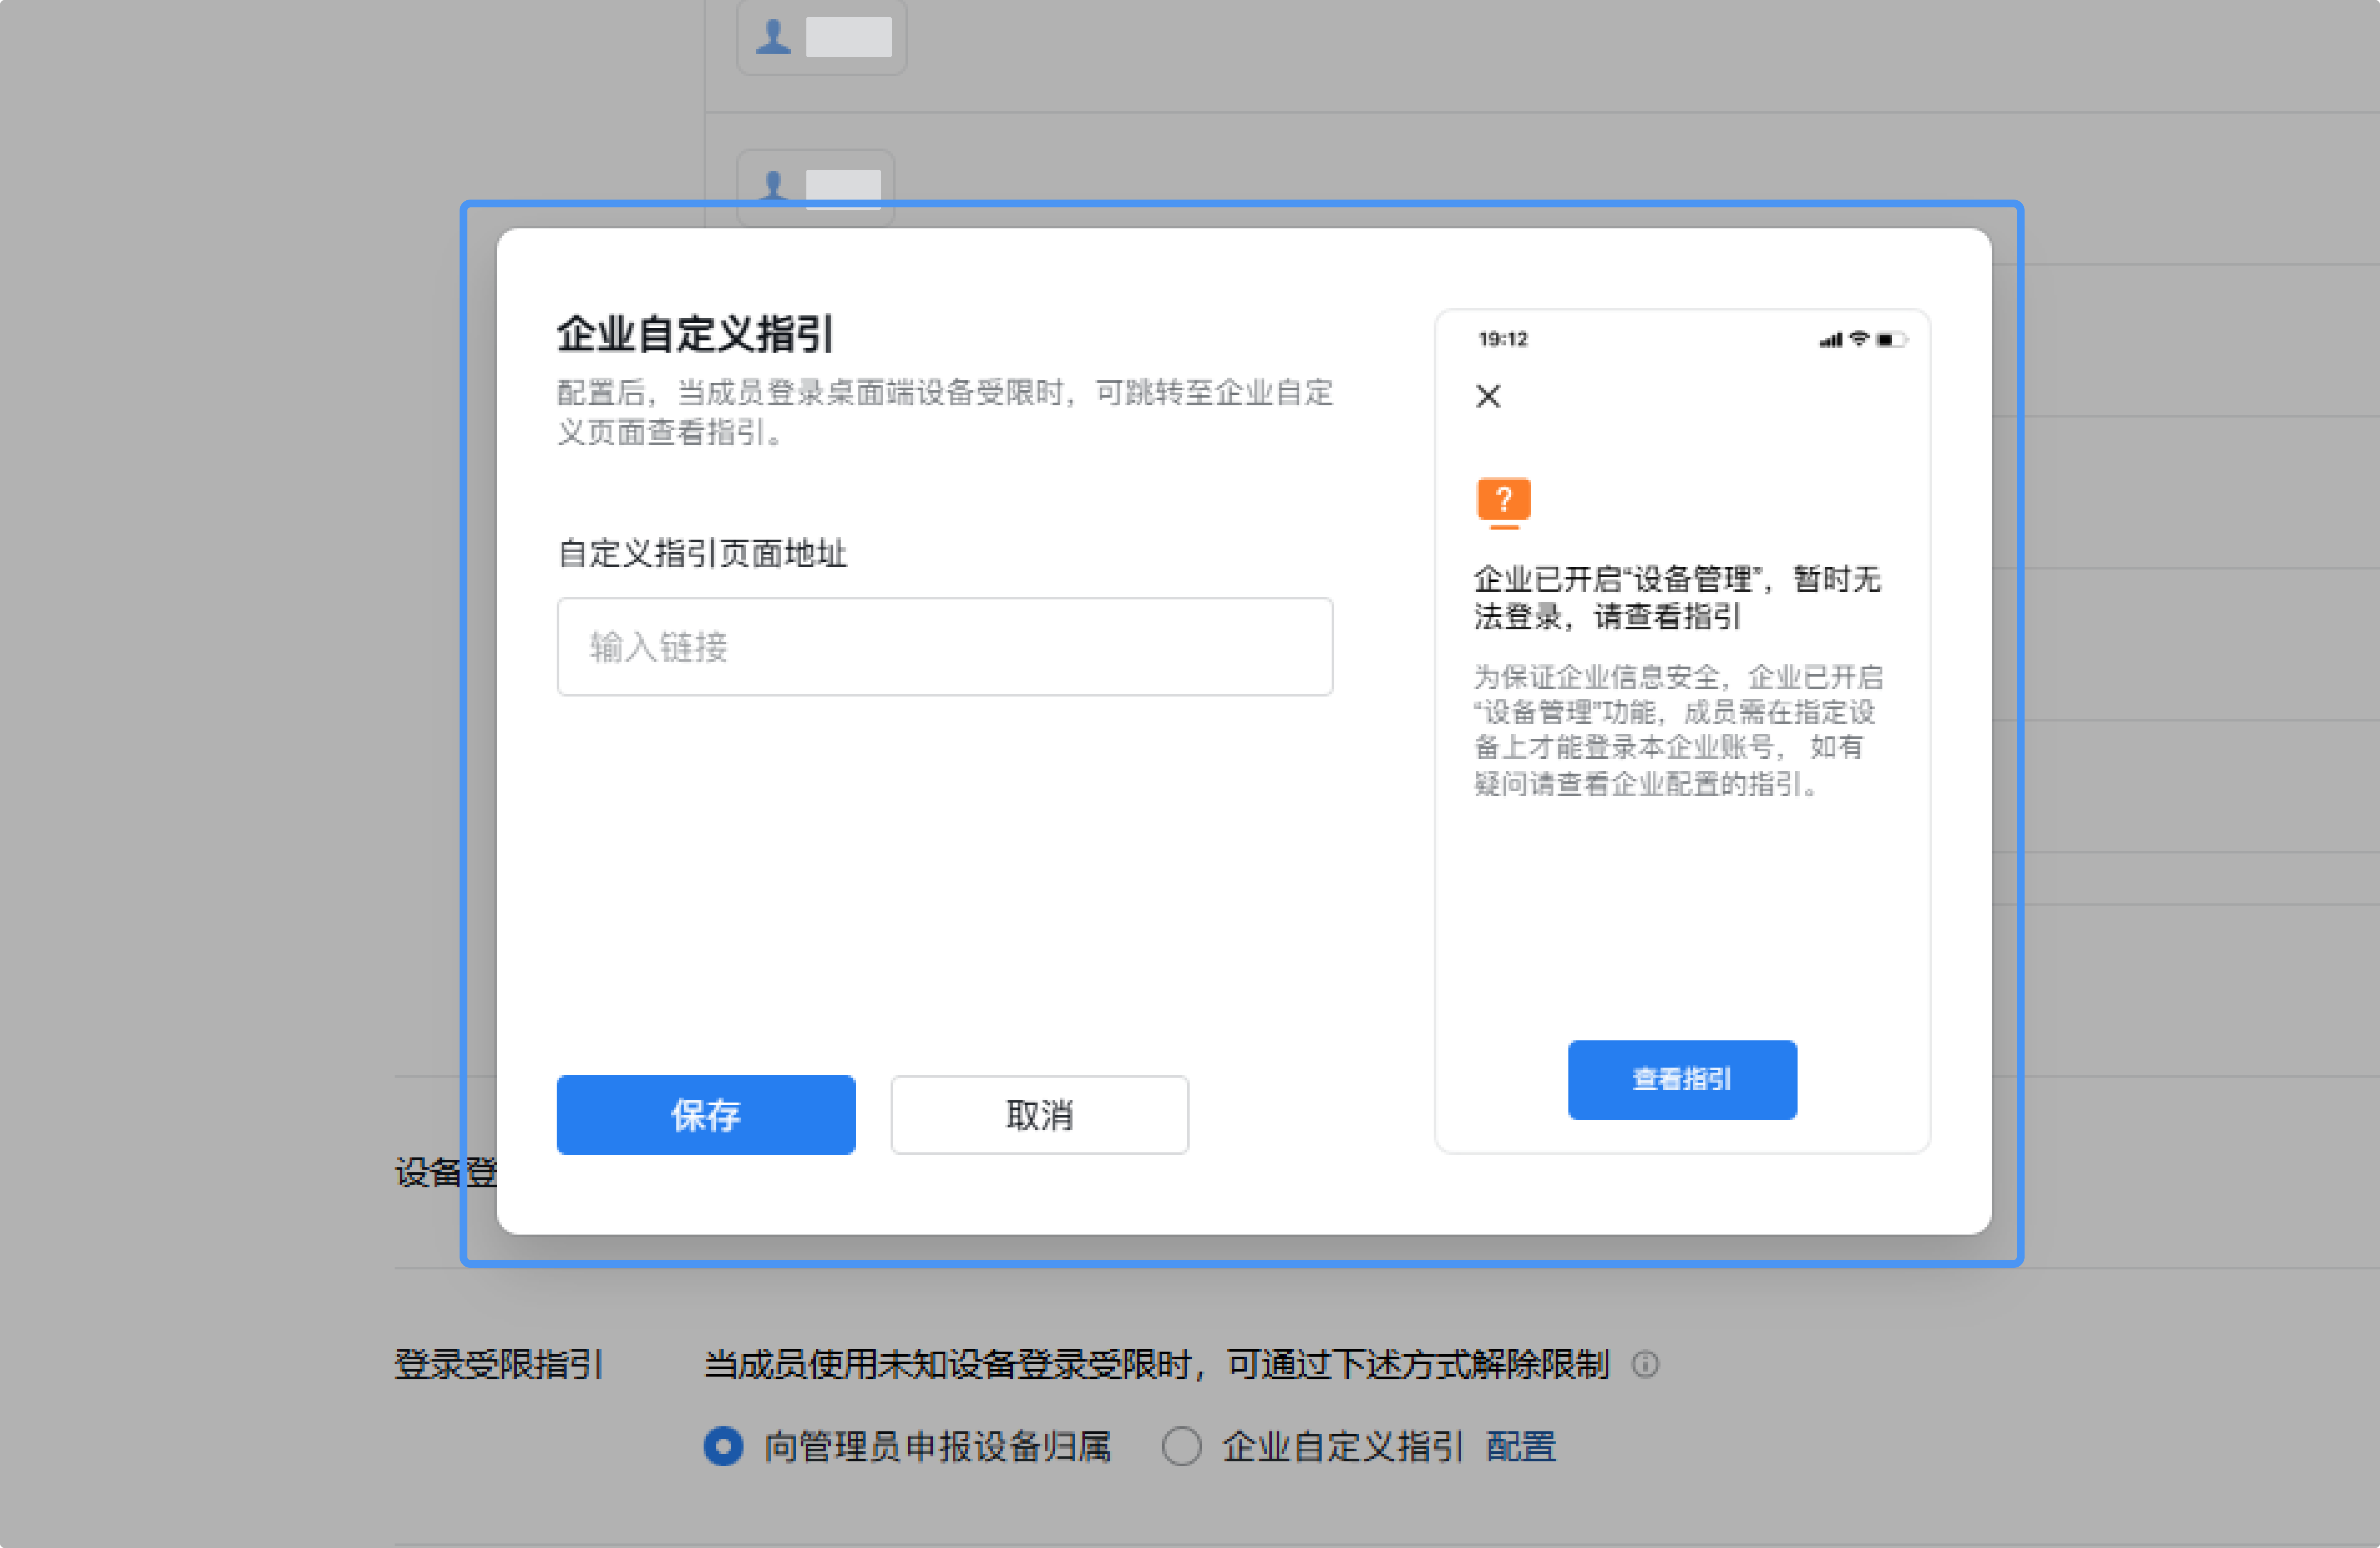Click the battery icon in the phone preview

[x=1891, y=340]
